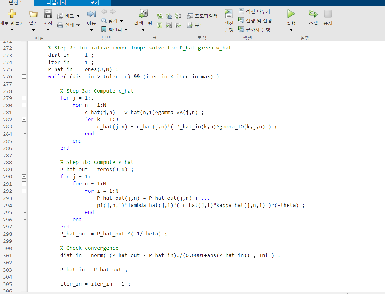Open the 프로파일러 profiler tool
Image resolution: width=385 pixels, height=294 pixels.
pyautogui.click(x=202, y=16)
